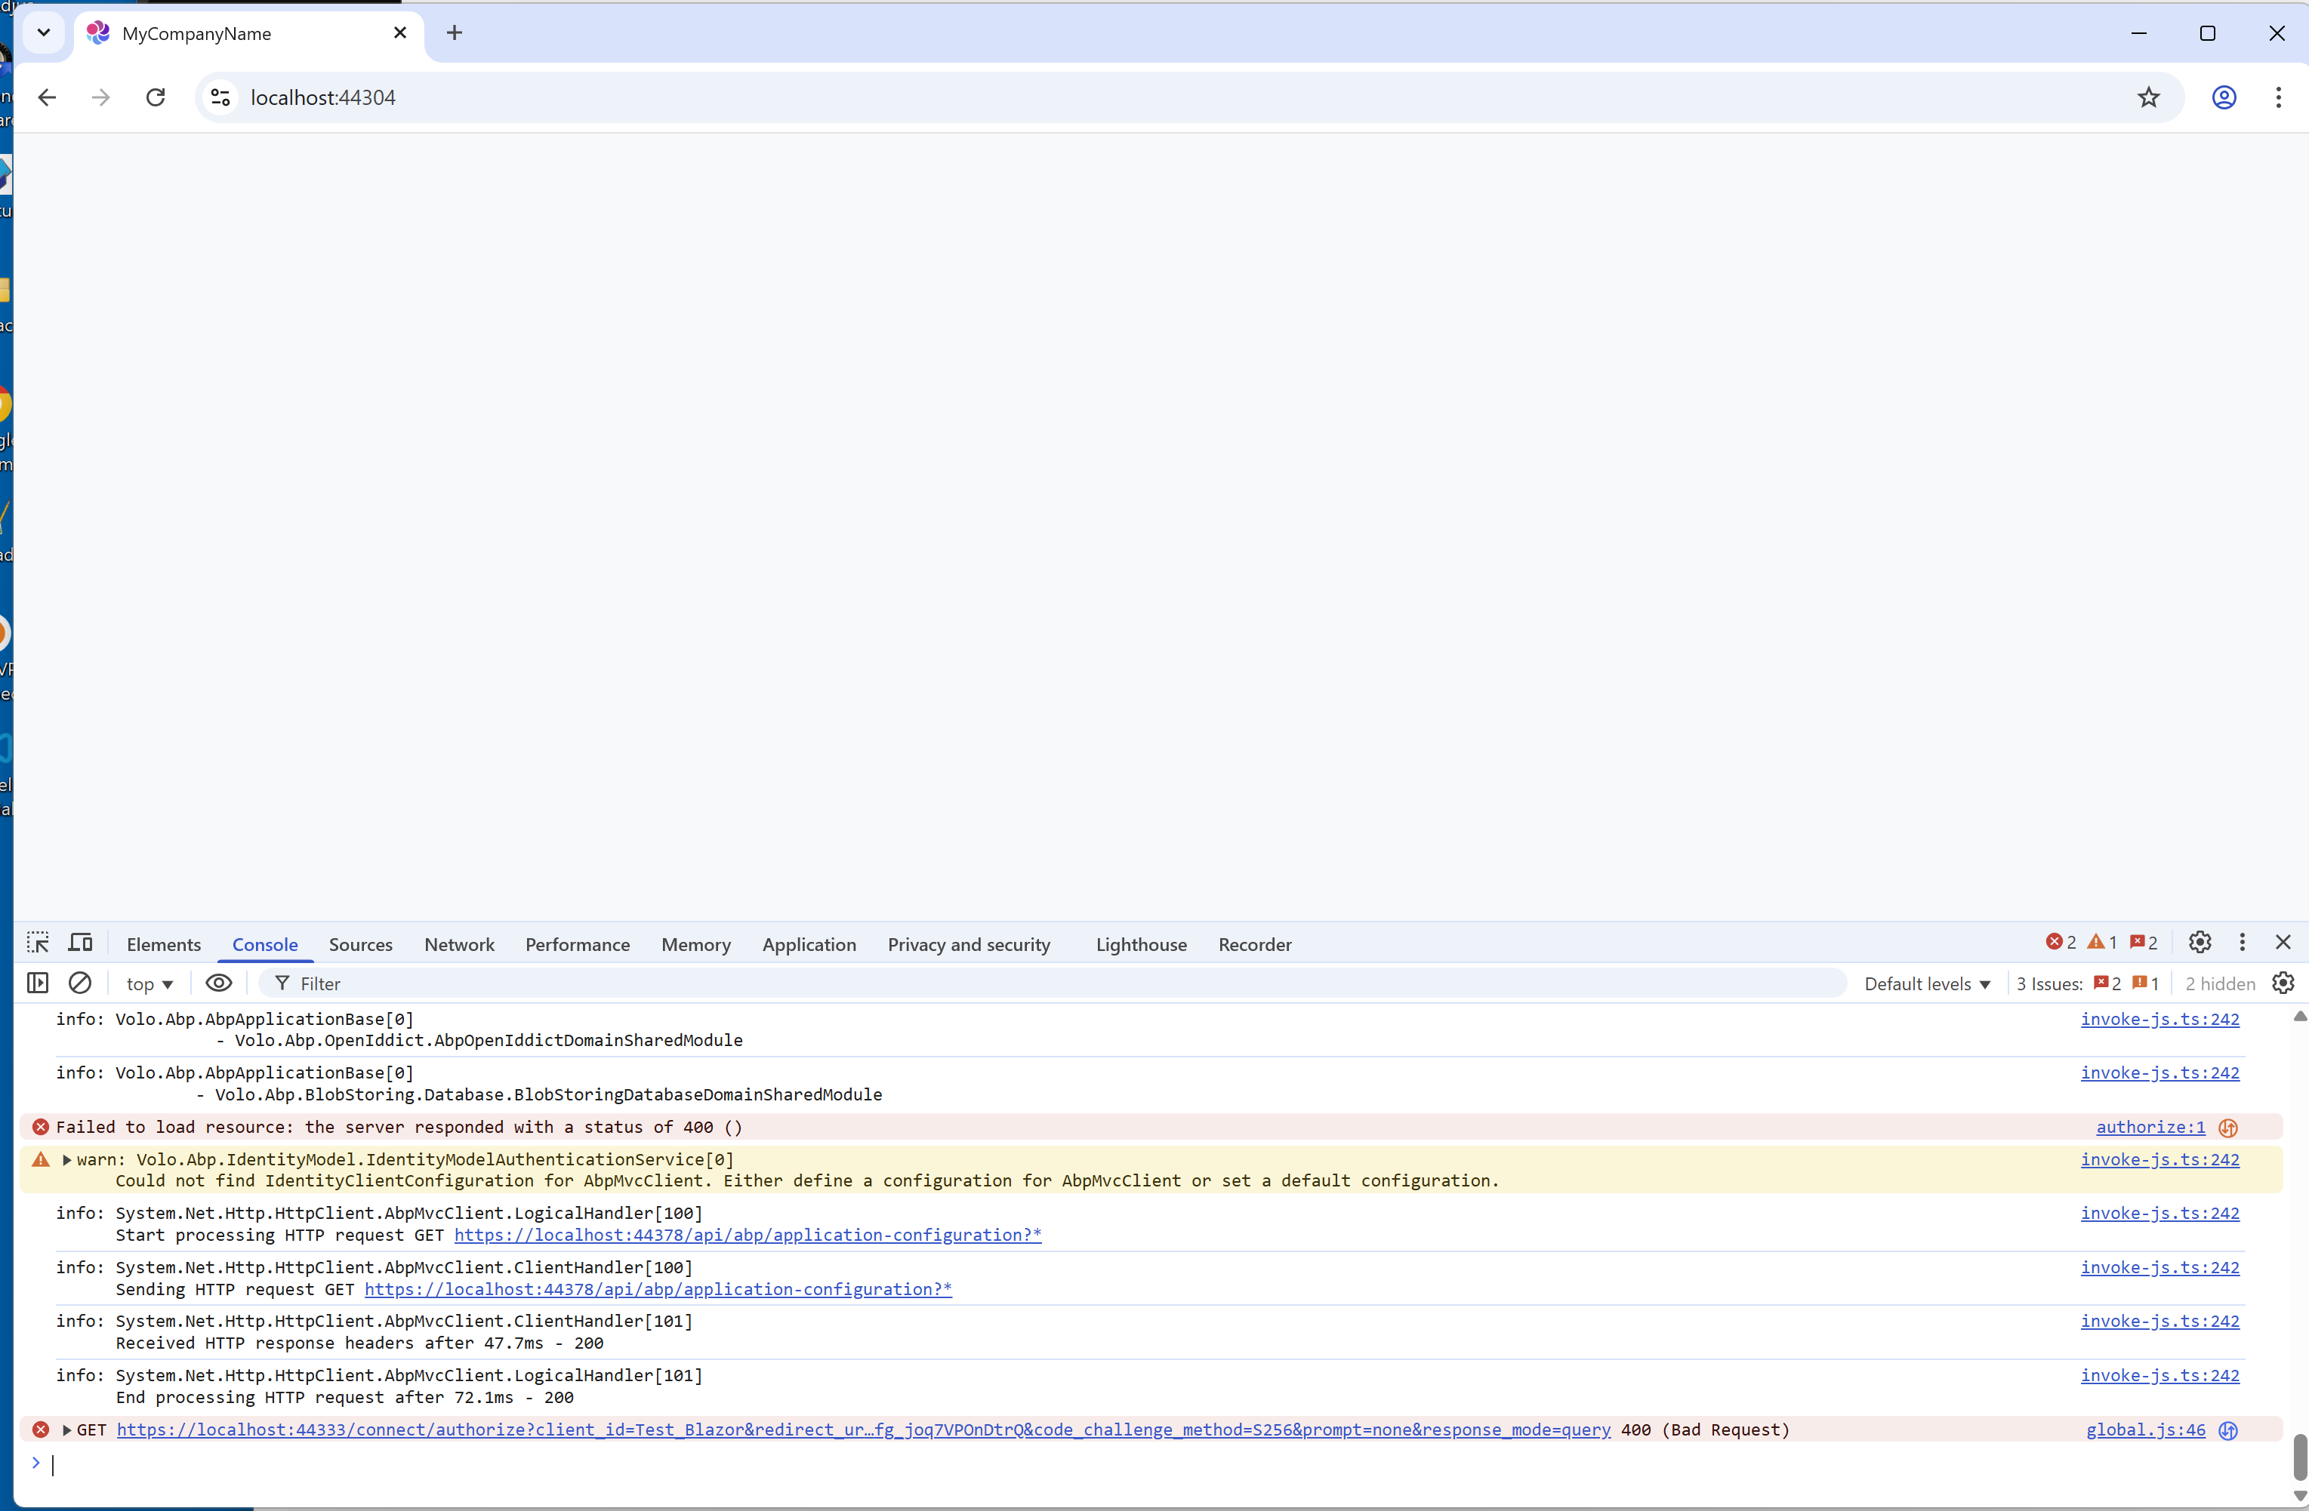The width and height of the screenshot is (2309, 1511).
Task: Clear the console with the clear icon
Action: [79, 983]
